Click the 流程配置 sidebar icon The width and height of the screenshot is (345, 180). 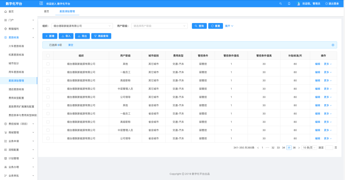click(x=5, y=150)
